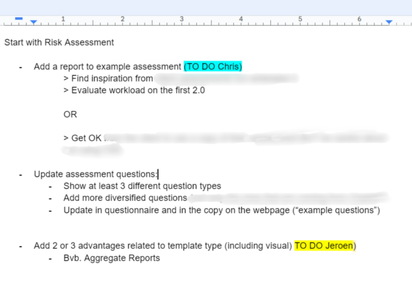Click the standalone "OR" line
The height and width of the screenshot is (291, 412).
click(x=70, y=115)
